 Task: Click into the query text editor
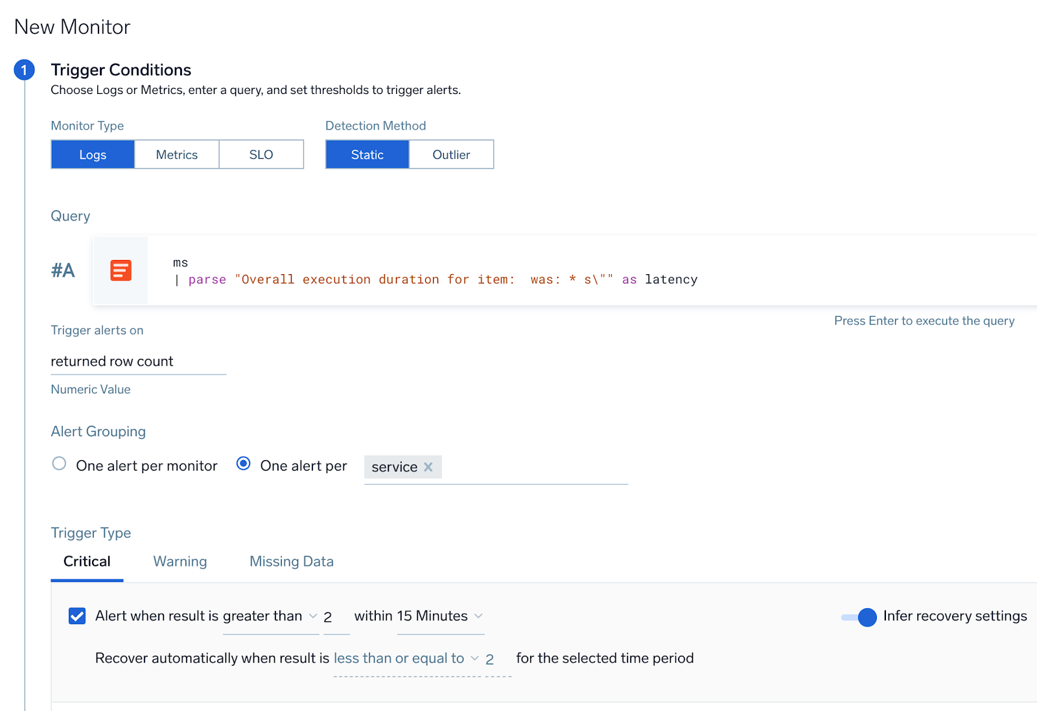click(x=518, y=272)
